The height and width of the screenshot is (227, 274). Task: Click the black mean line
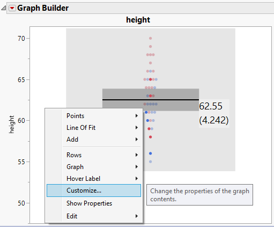[151, 100]
